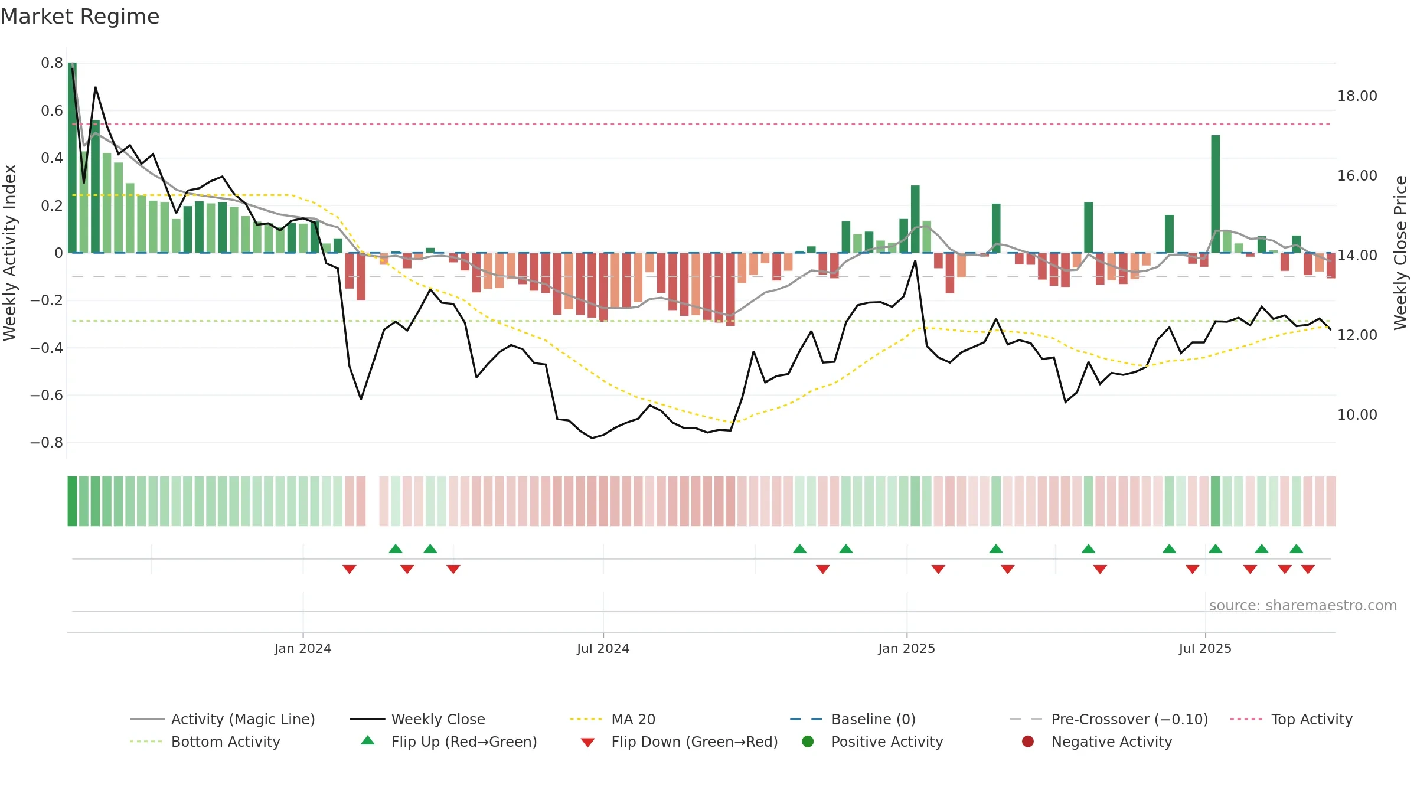1417x797 pixels.
Task: Click the Baseline (0) legend entry
Action: point(853,719)
